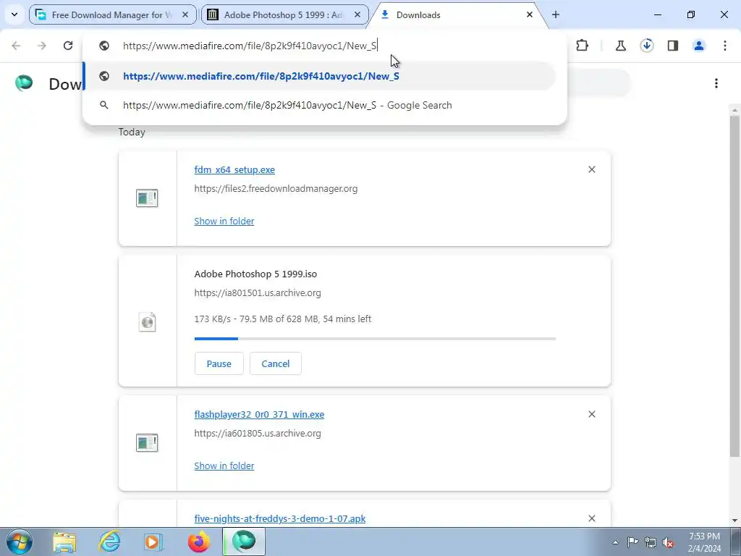The height and width of the screenshot is (556, 741).
Task: Reload the current page
Action: pos(68,46)
